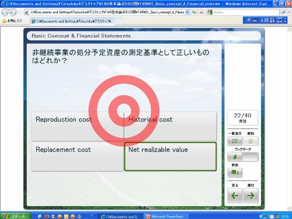Image resolution: width=292 pixels, height=219 pixels.
Task: Click the IME language bar
Action: click(x=265, y=20)
